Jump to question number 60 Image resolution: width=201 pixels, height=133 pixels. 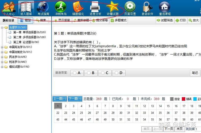[192, 119]
